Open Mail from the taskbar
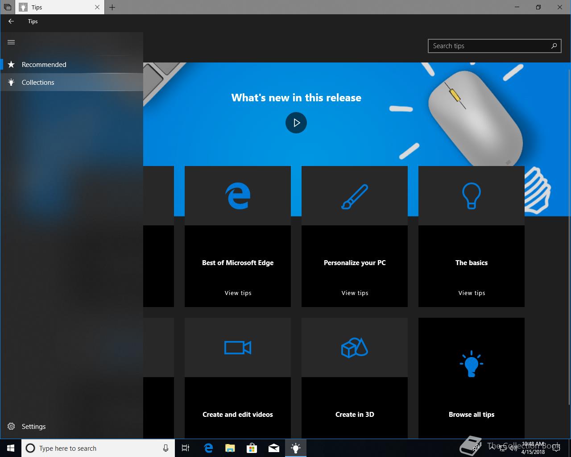Screen dimensions: 571x457 (273, 448)
